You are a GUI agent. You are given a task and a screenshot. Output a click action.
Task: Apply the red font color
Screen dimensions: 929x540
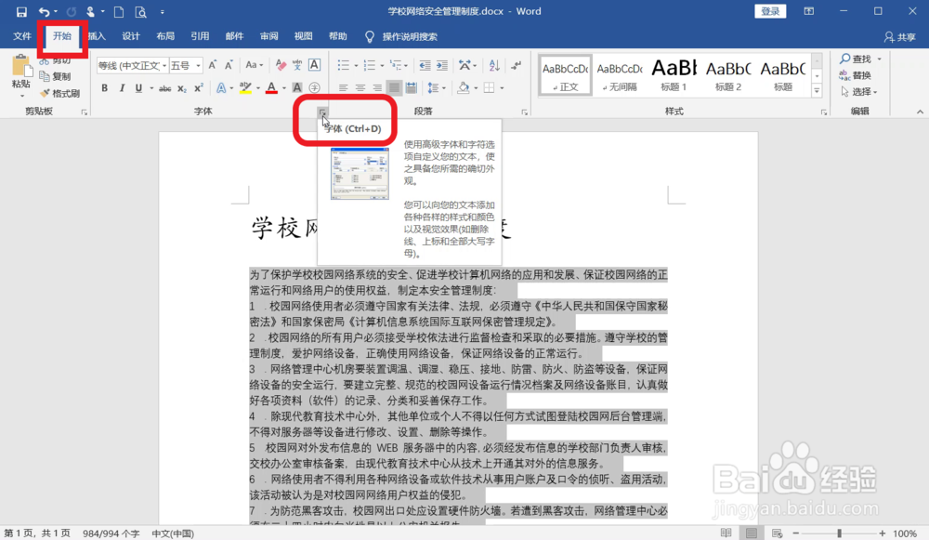pos(271,87)
